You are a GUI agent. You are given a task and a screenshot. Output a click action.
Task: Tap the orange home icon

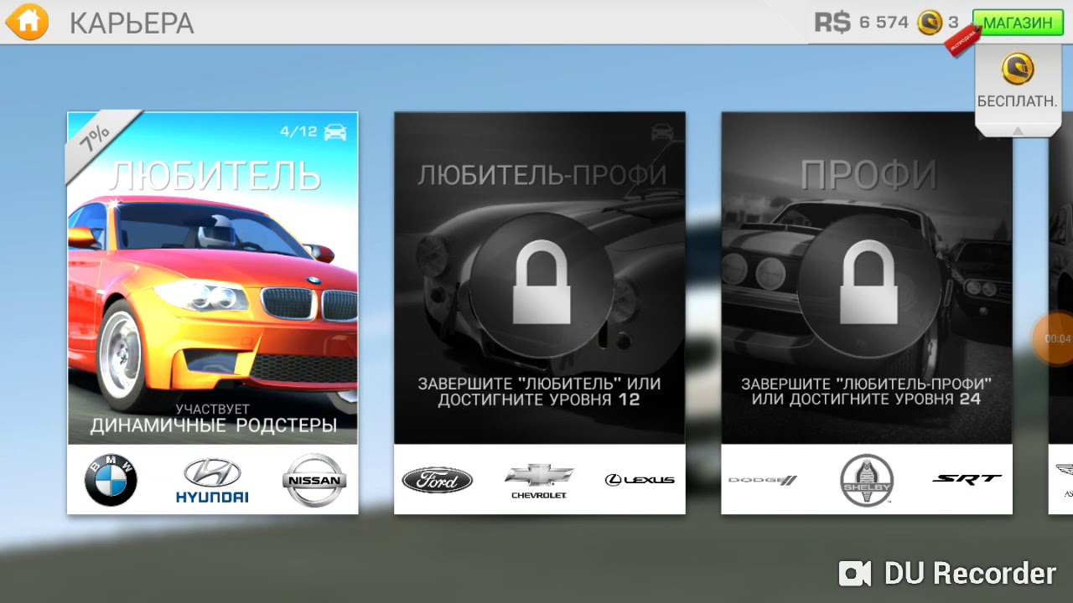(x=27, y=23)
